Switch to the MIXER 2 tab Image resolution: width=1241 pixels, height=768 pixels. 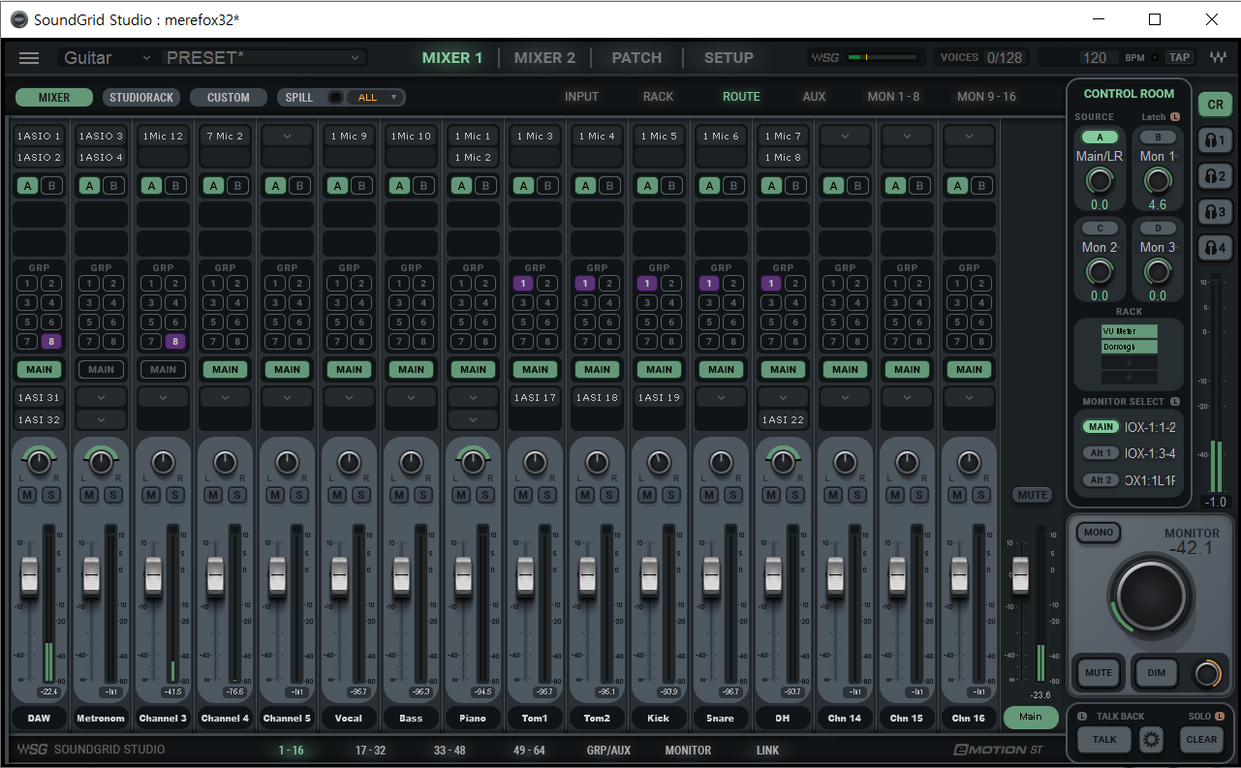pyautogui.click(x=544, y=58)
